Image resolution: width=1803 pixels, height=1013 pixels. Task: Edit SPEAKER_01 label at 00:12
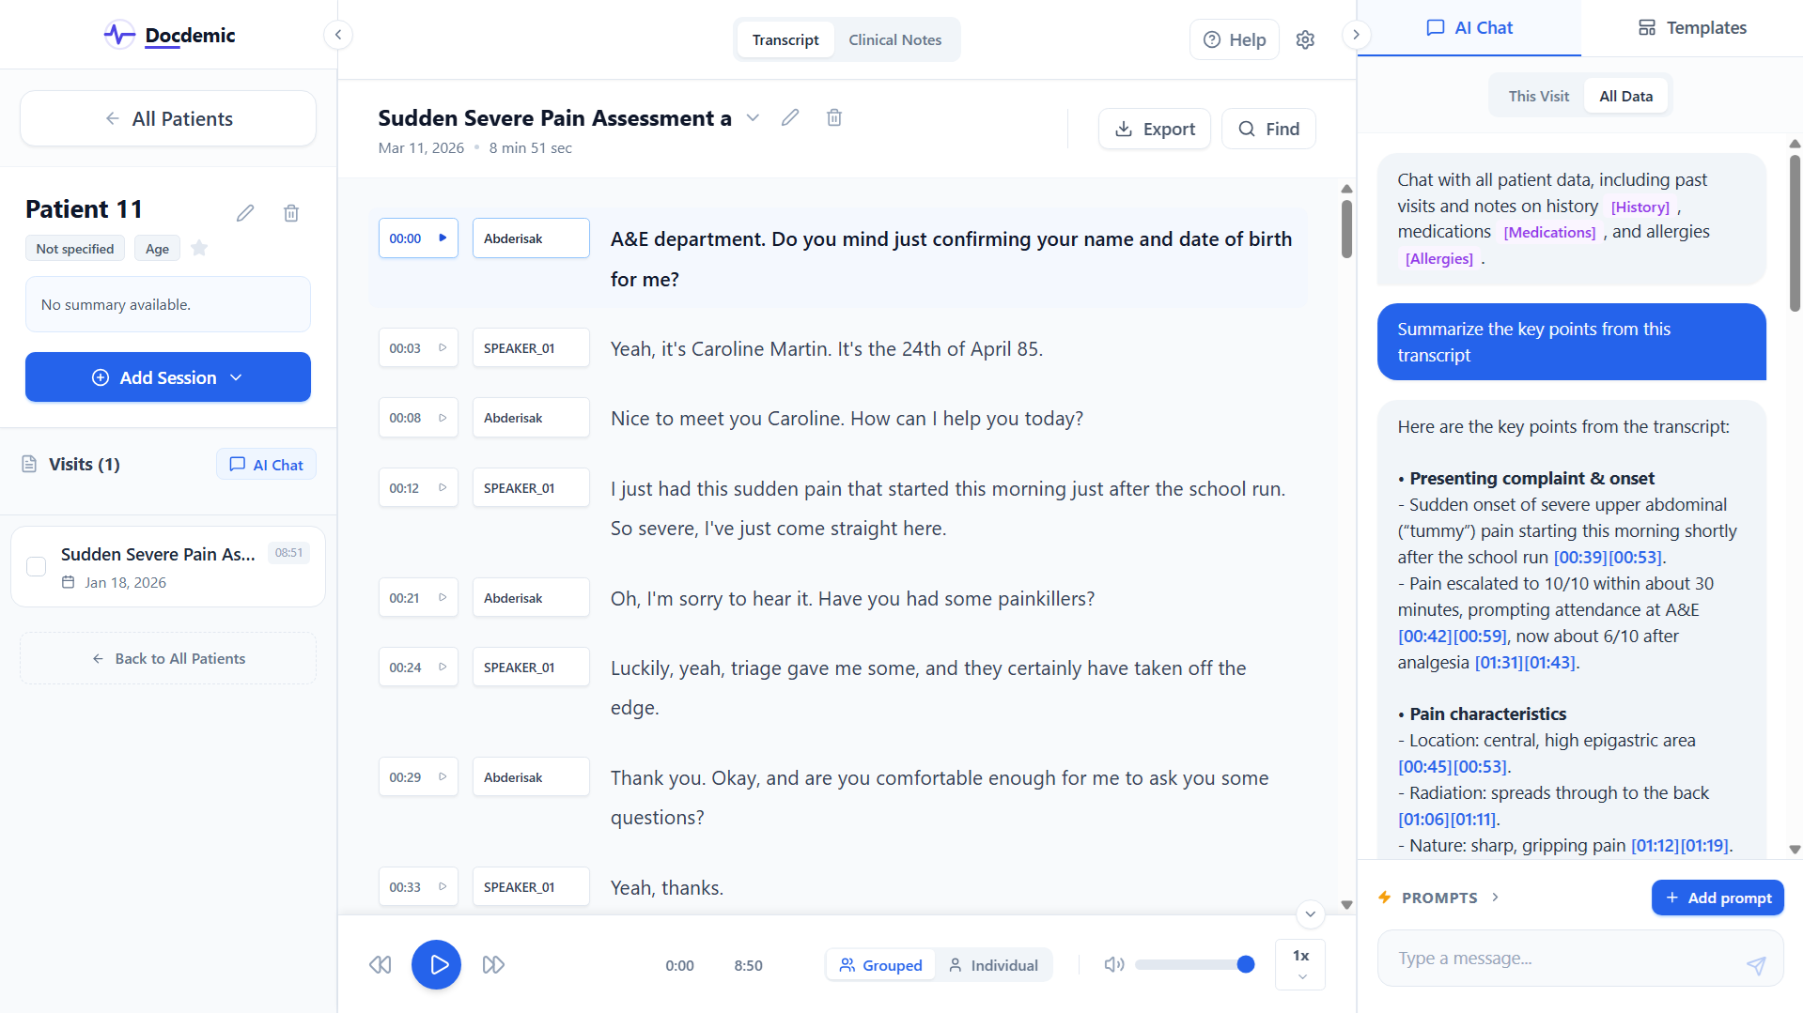pyautogui.click(x=531, y=488)
